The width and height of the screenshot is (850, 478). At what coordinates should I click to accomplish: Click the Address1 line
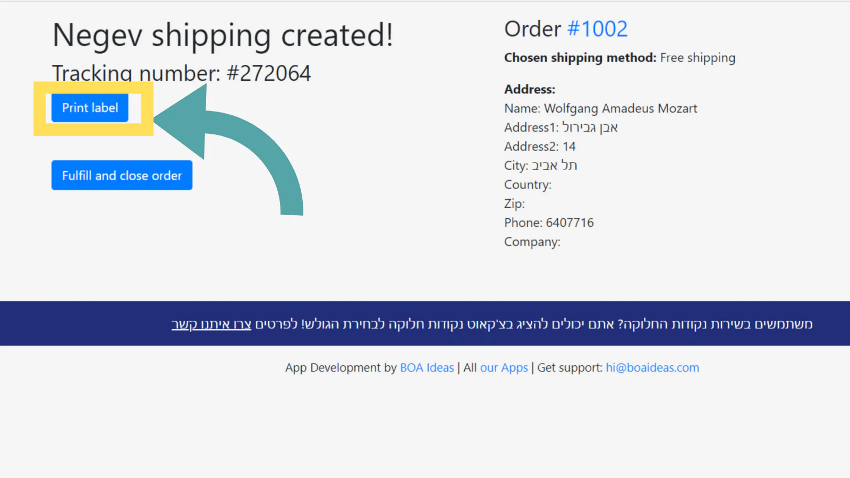pyautogui.click(x=560, y=127)
